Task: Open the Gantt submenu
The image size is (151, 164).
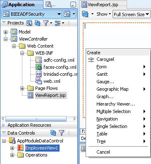Action: [118, 74]
